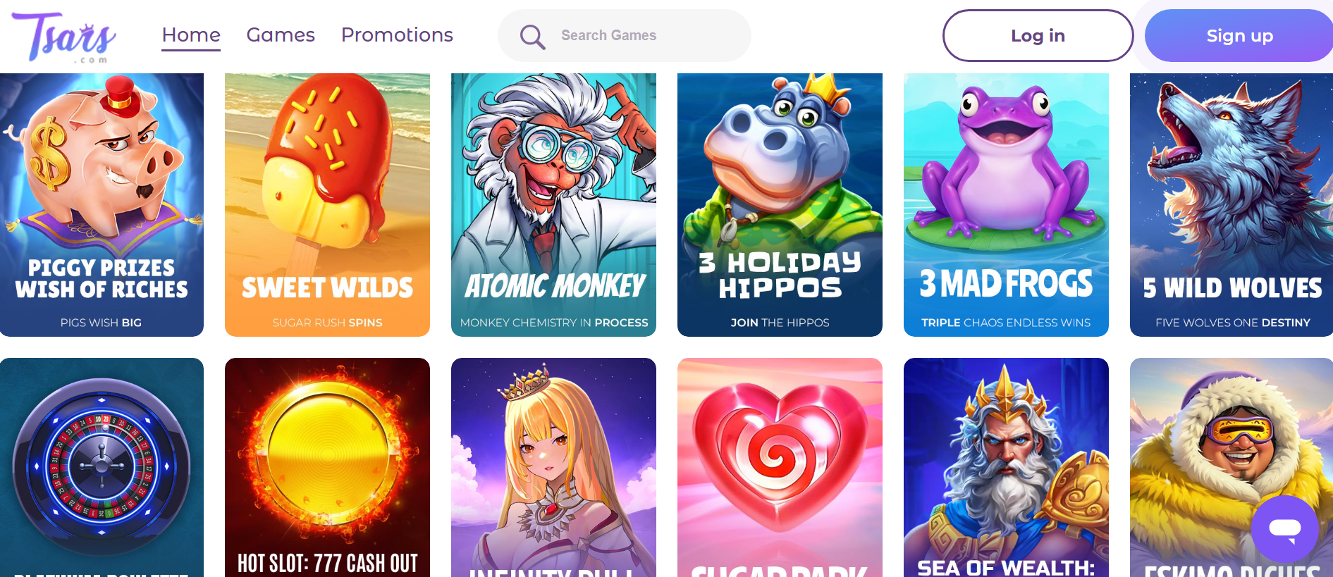Viewport: 1333px width, 577px height.
Task: Open the Games menu item
Action: point(281,35)
